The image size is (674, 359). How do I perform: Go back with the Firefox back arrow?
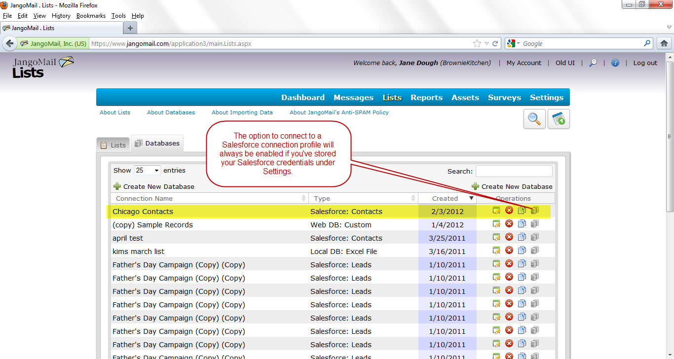(9, 43)
